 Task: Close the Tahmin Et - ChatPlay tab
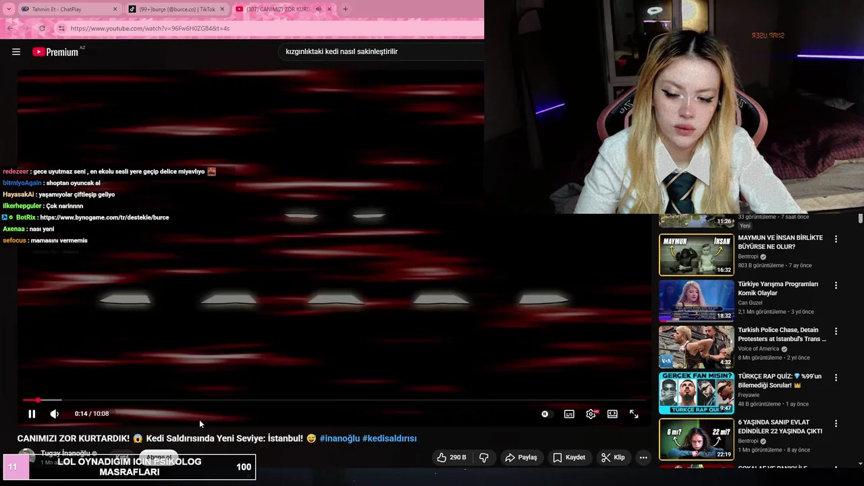pyautogui.click(x=115, y=9)
